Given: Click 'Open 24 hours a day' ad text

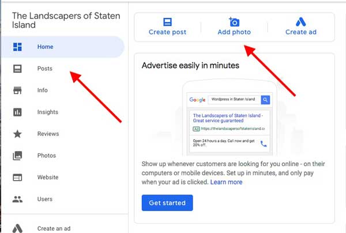Looking at the screenshot, I should pos(224,143).
